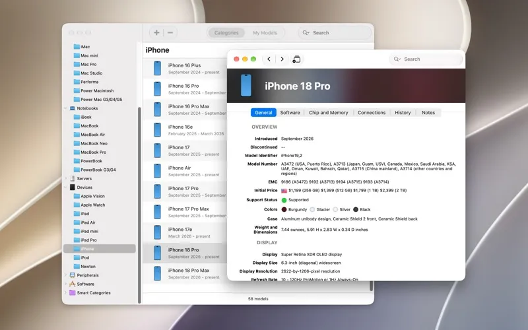The height and width of the screenshot is (330, 528).
Task: Click the plus button in the main window toolbar
Action: [156, 32]
